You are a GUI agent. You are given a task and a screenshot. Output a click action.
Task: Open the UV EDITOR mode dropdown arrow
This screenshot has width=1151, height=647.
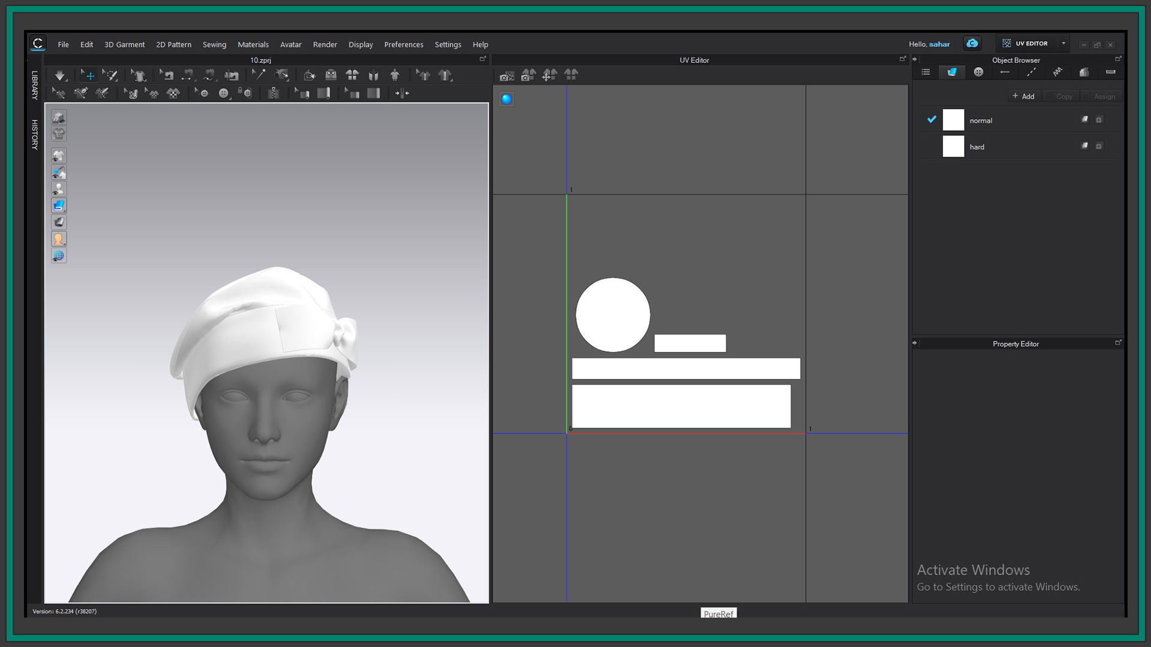coord(1063,44)
